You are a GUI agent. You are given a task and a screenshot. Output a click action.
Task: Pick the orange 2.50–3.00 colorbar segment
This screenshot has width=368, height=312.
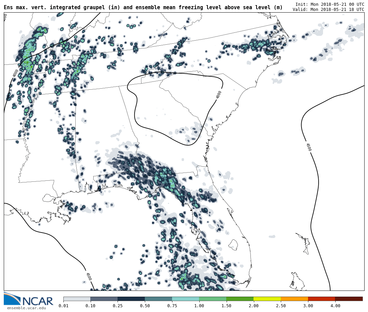(x=294, y=299)
